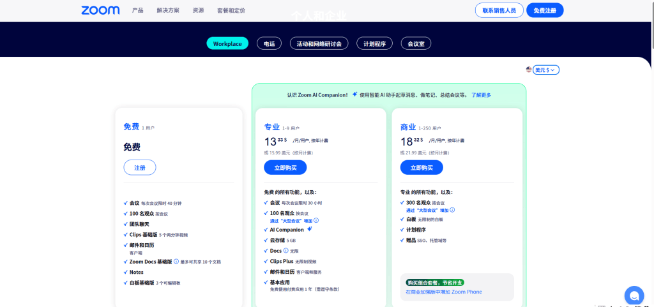Image resolution: width=654 pixels, height=307 pixels.
Task: Click 立即购买 for the 专业 plan
Action: coord(285,167)
